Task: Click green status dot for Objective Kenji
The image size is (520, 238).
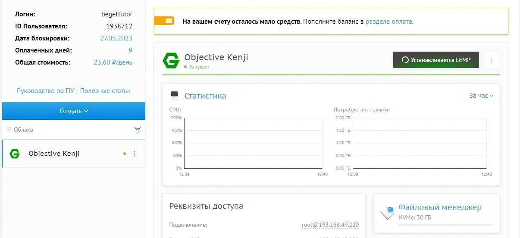Action: tap(125, 154)
